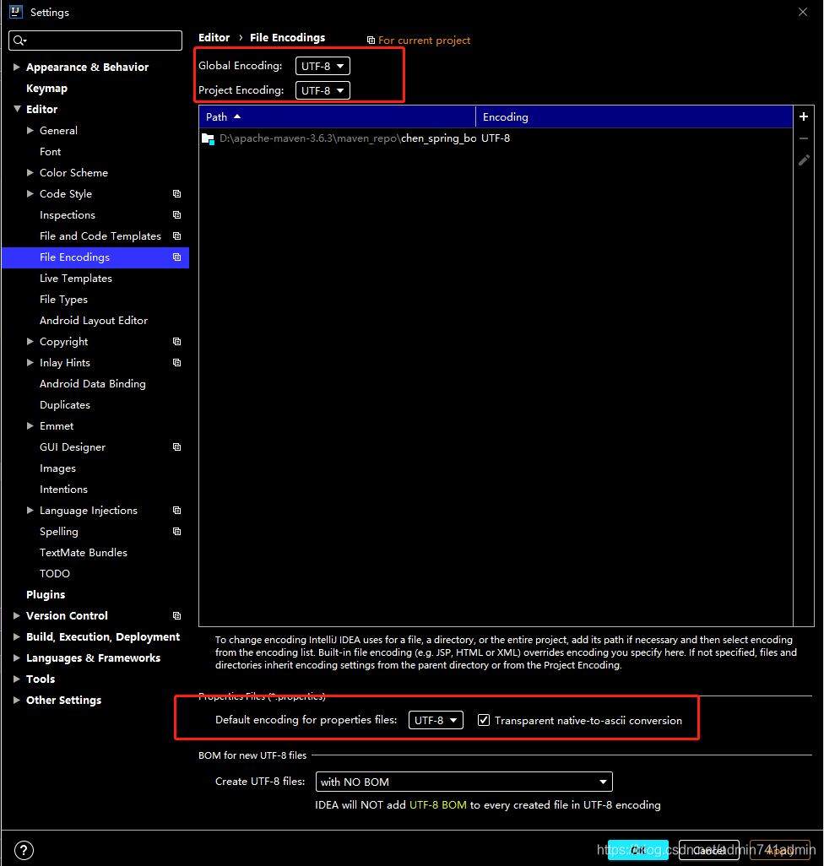Collapse the Editor section

click(17, 109)
